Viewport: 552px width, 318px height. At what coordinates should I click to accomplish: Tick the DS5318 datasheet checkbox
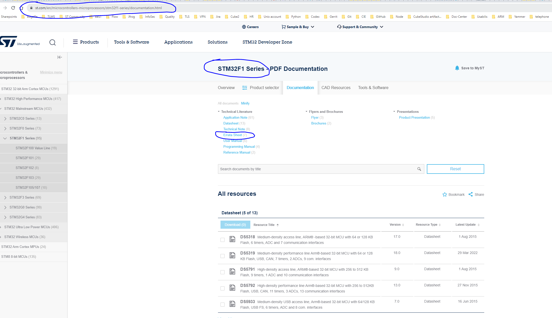[x=223, y=240]
